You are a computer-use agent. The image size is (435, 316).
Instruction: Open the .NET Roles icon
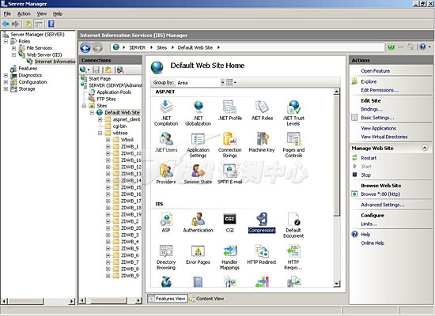pos(262,111)
